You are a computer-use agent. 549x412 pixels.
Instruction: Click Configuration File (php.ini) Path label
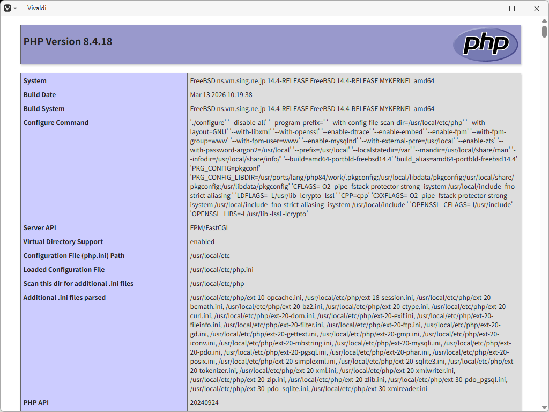(74, 256)
